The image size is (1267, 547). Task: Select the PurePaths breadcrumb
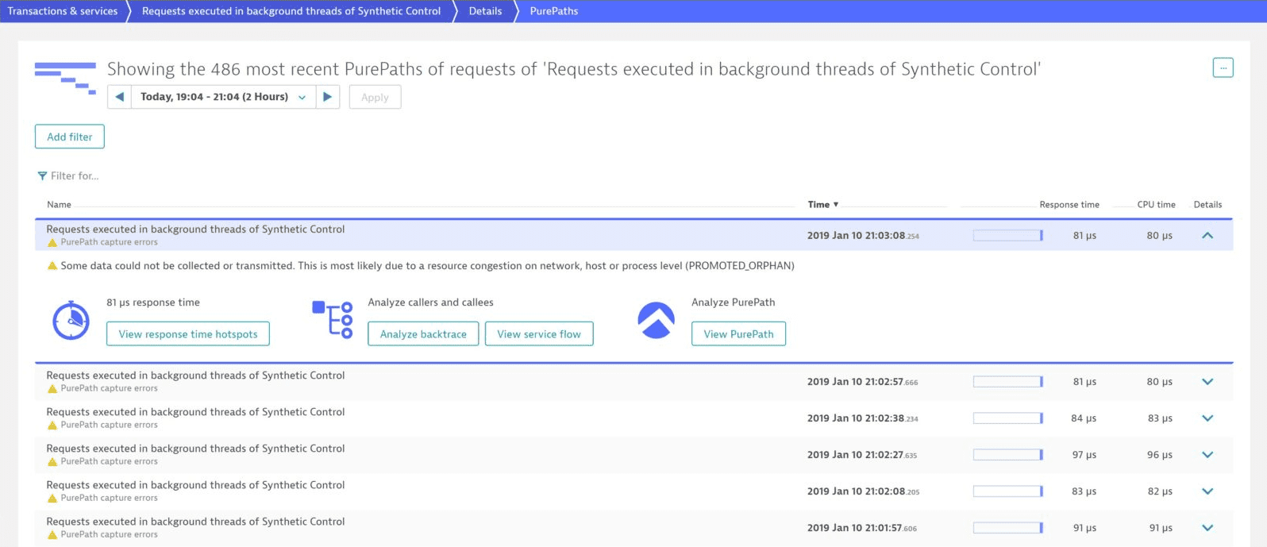click(554, 11)
